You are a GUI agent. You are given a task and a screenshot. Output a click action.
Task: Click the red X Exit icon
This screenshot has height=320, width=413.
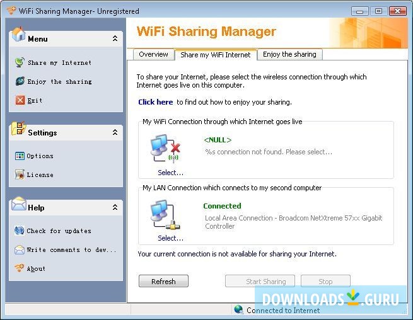[20, 100]
